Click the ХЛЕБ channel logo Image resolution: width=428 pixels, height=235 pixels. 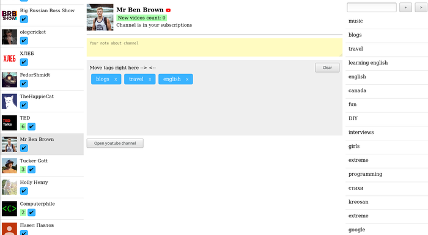click(9, 59)
